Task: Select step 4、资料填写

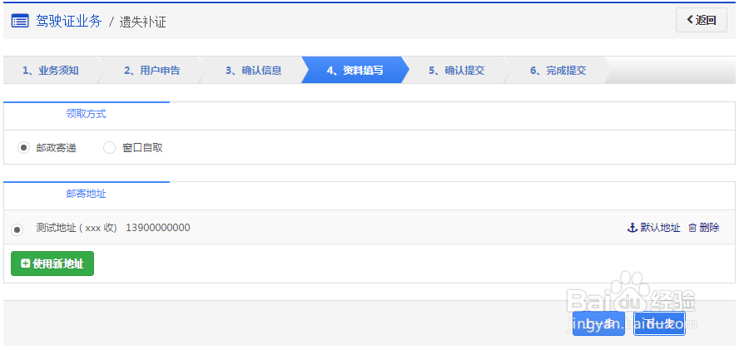Action: pos(355,71)
